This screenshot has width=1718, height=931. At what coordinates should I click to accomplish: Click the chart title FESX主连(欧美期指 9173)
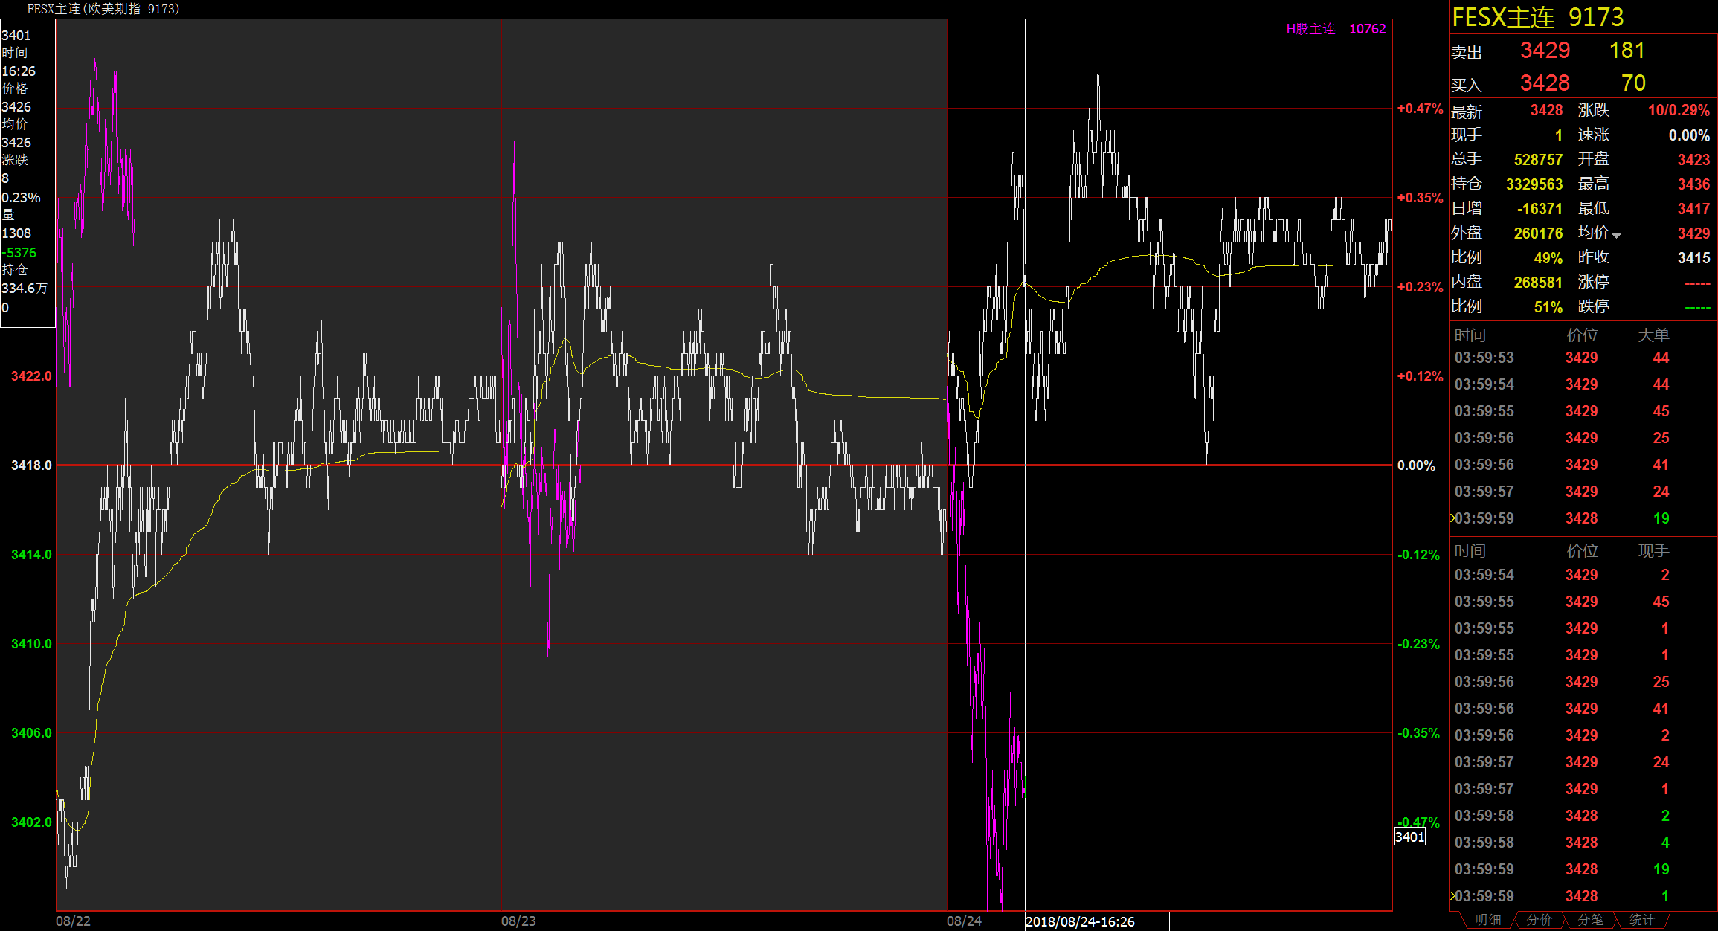click(103, 9)
